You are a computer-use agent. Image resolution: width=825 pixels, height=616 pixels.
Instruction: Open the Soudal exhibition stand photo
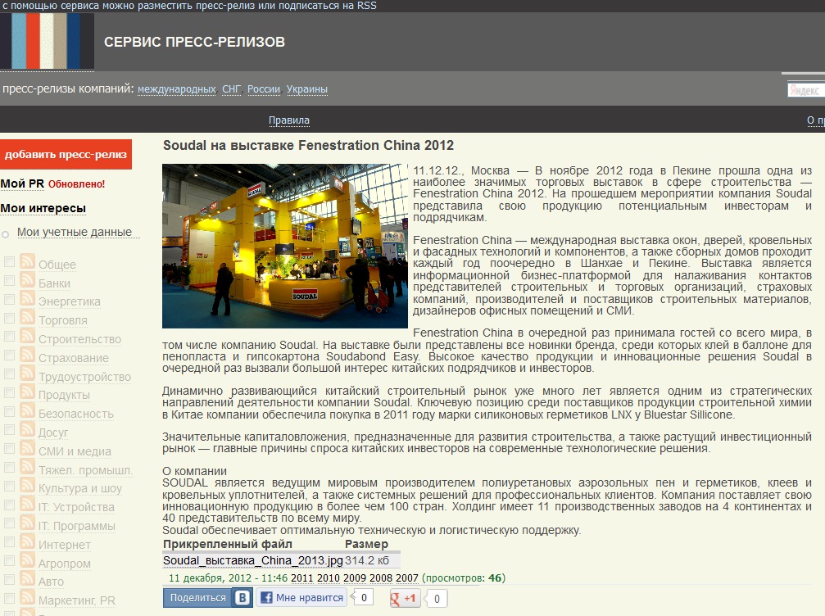tap(284, 246)
